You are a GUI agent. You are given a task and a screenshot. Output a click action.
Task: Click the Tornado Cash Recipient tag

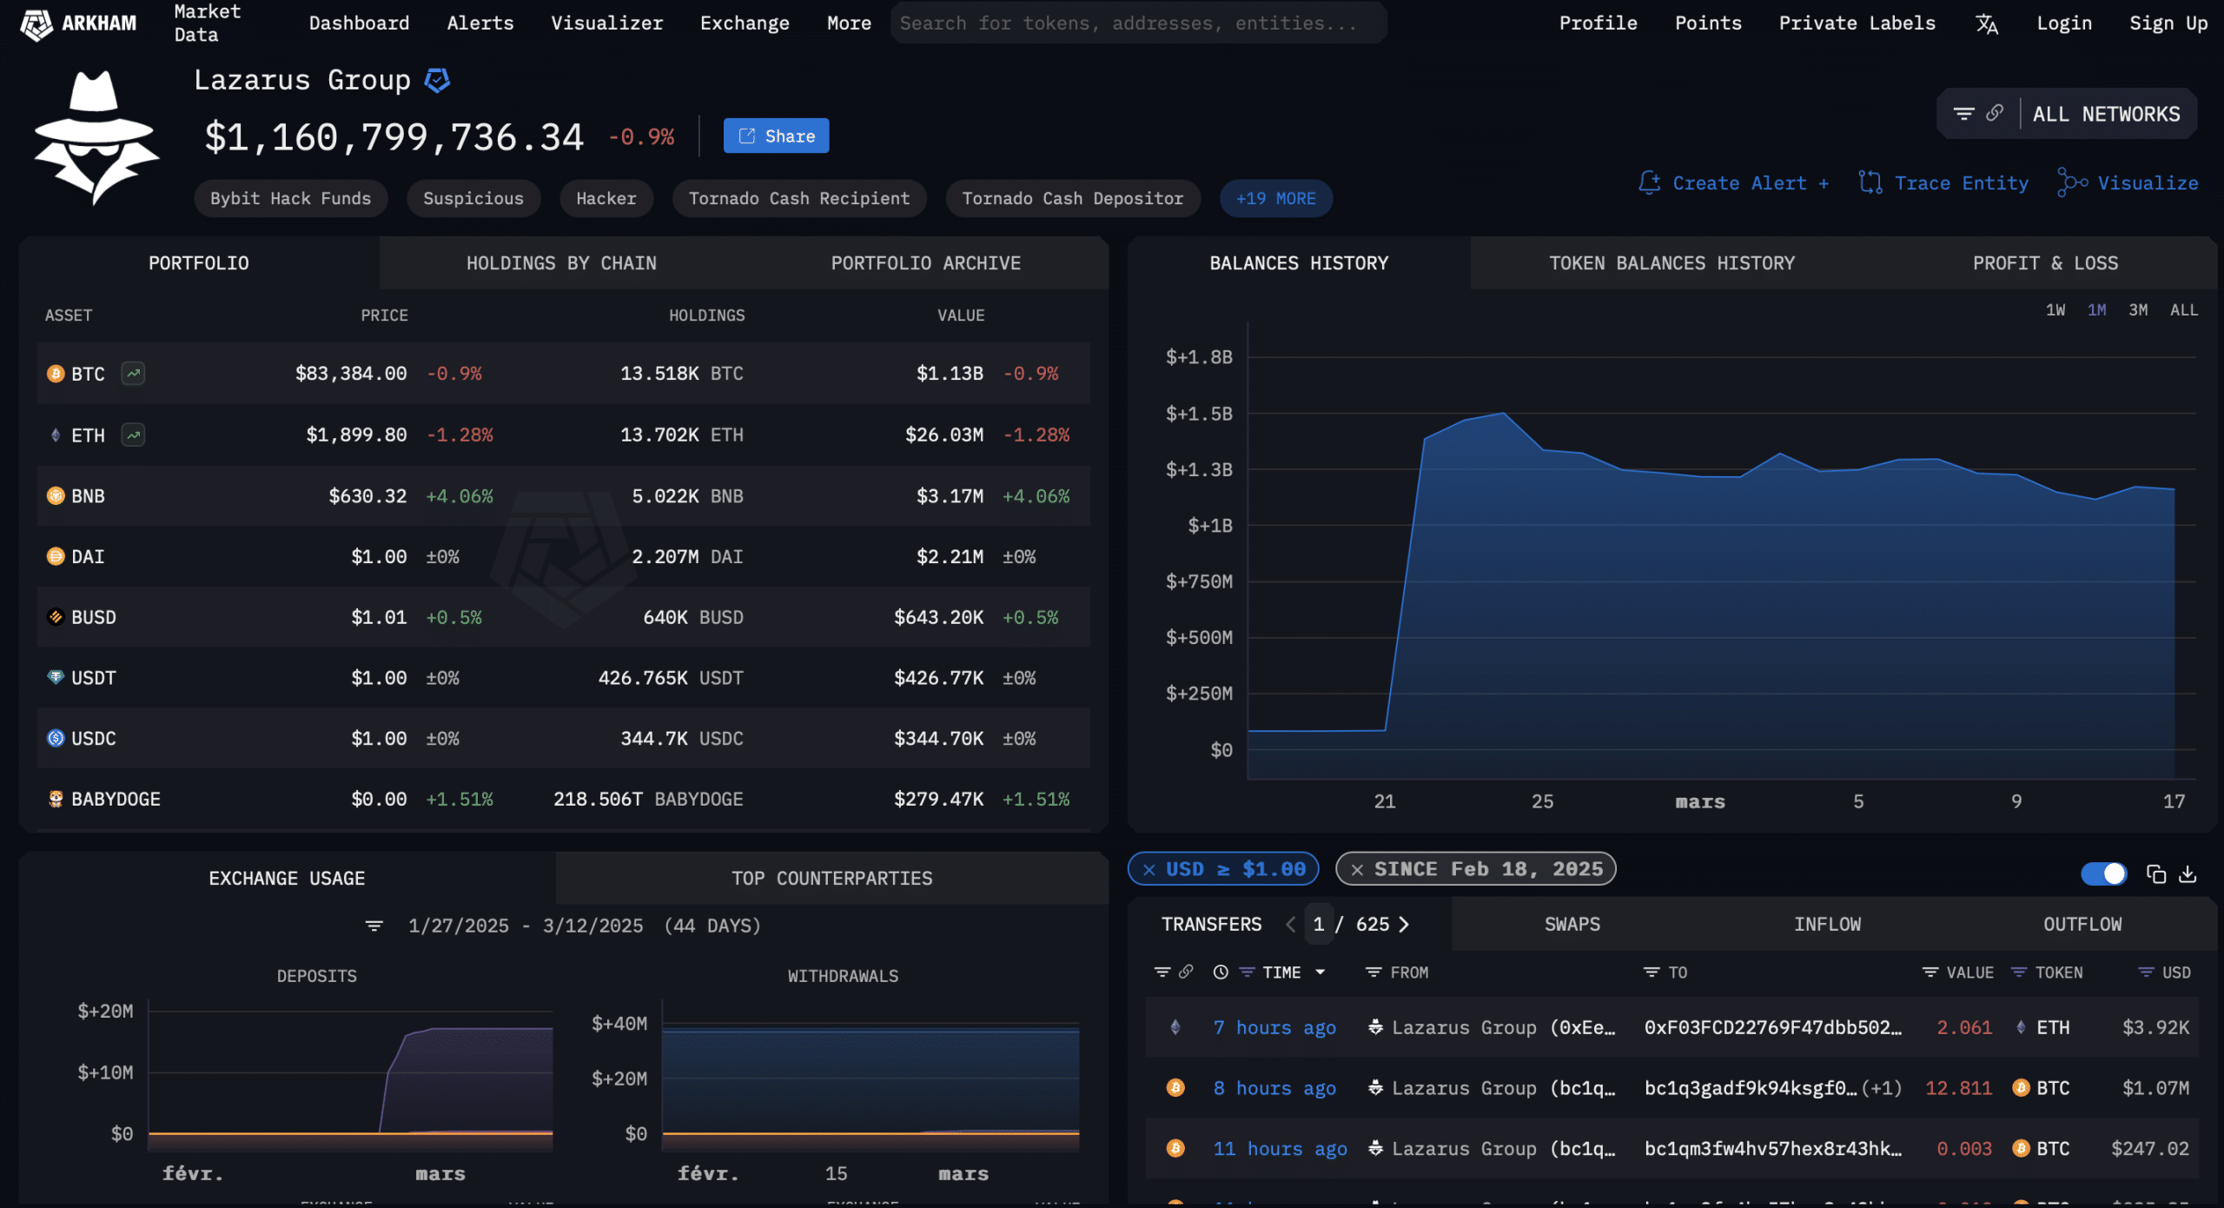coord(798,199)
